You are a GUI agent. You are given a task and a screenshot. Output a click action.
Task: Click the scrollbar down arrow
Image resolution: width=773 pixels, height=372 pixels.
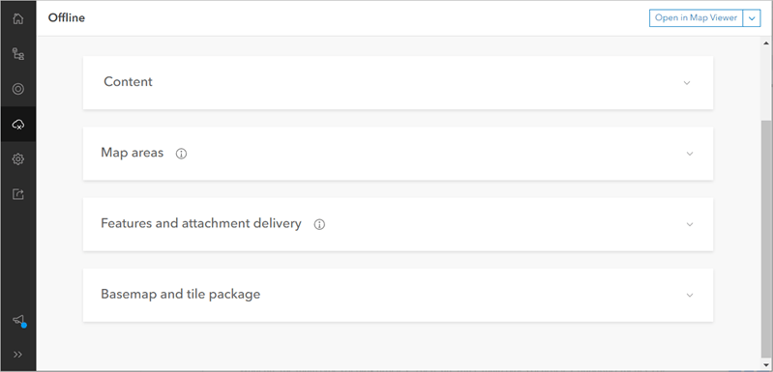[766, 365]
